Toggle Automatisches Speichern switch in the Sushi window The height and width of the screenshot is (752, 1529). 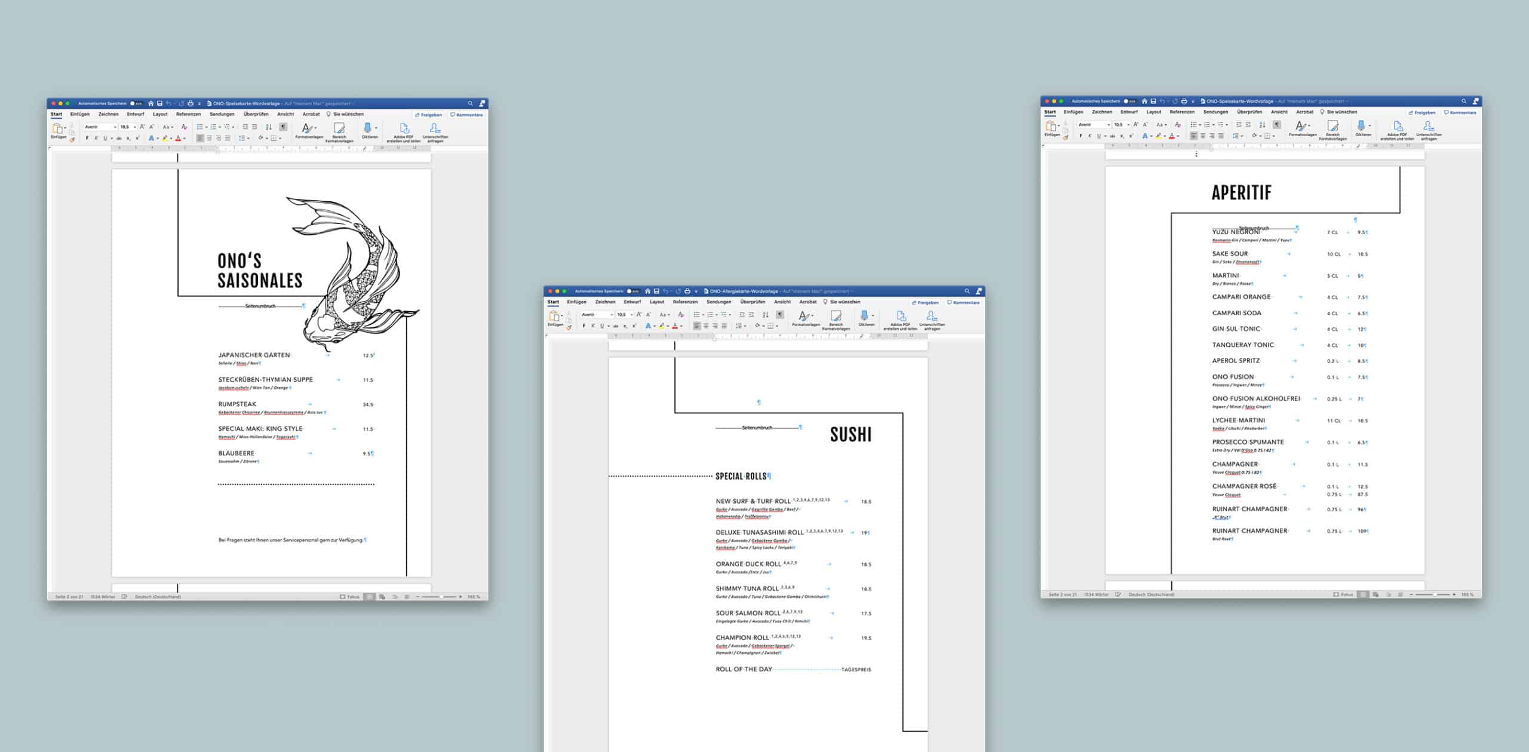pos(633,291)
